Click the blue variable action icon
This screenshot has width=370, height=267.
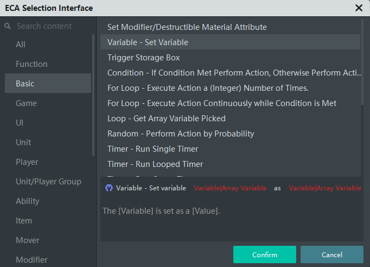[x=109, y=188]
